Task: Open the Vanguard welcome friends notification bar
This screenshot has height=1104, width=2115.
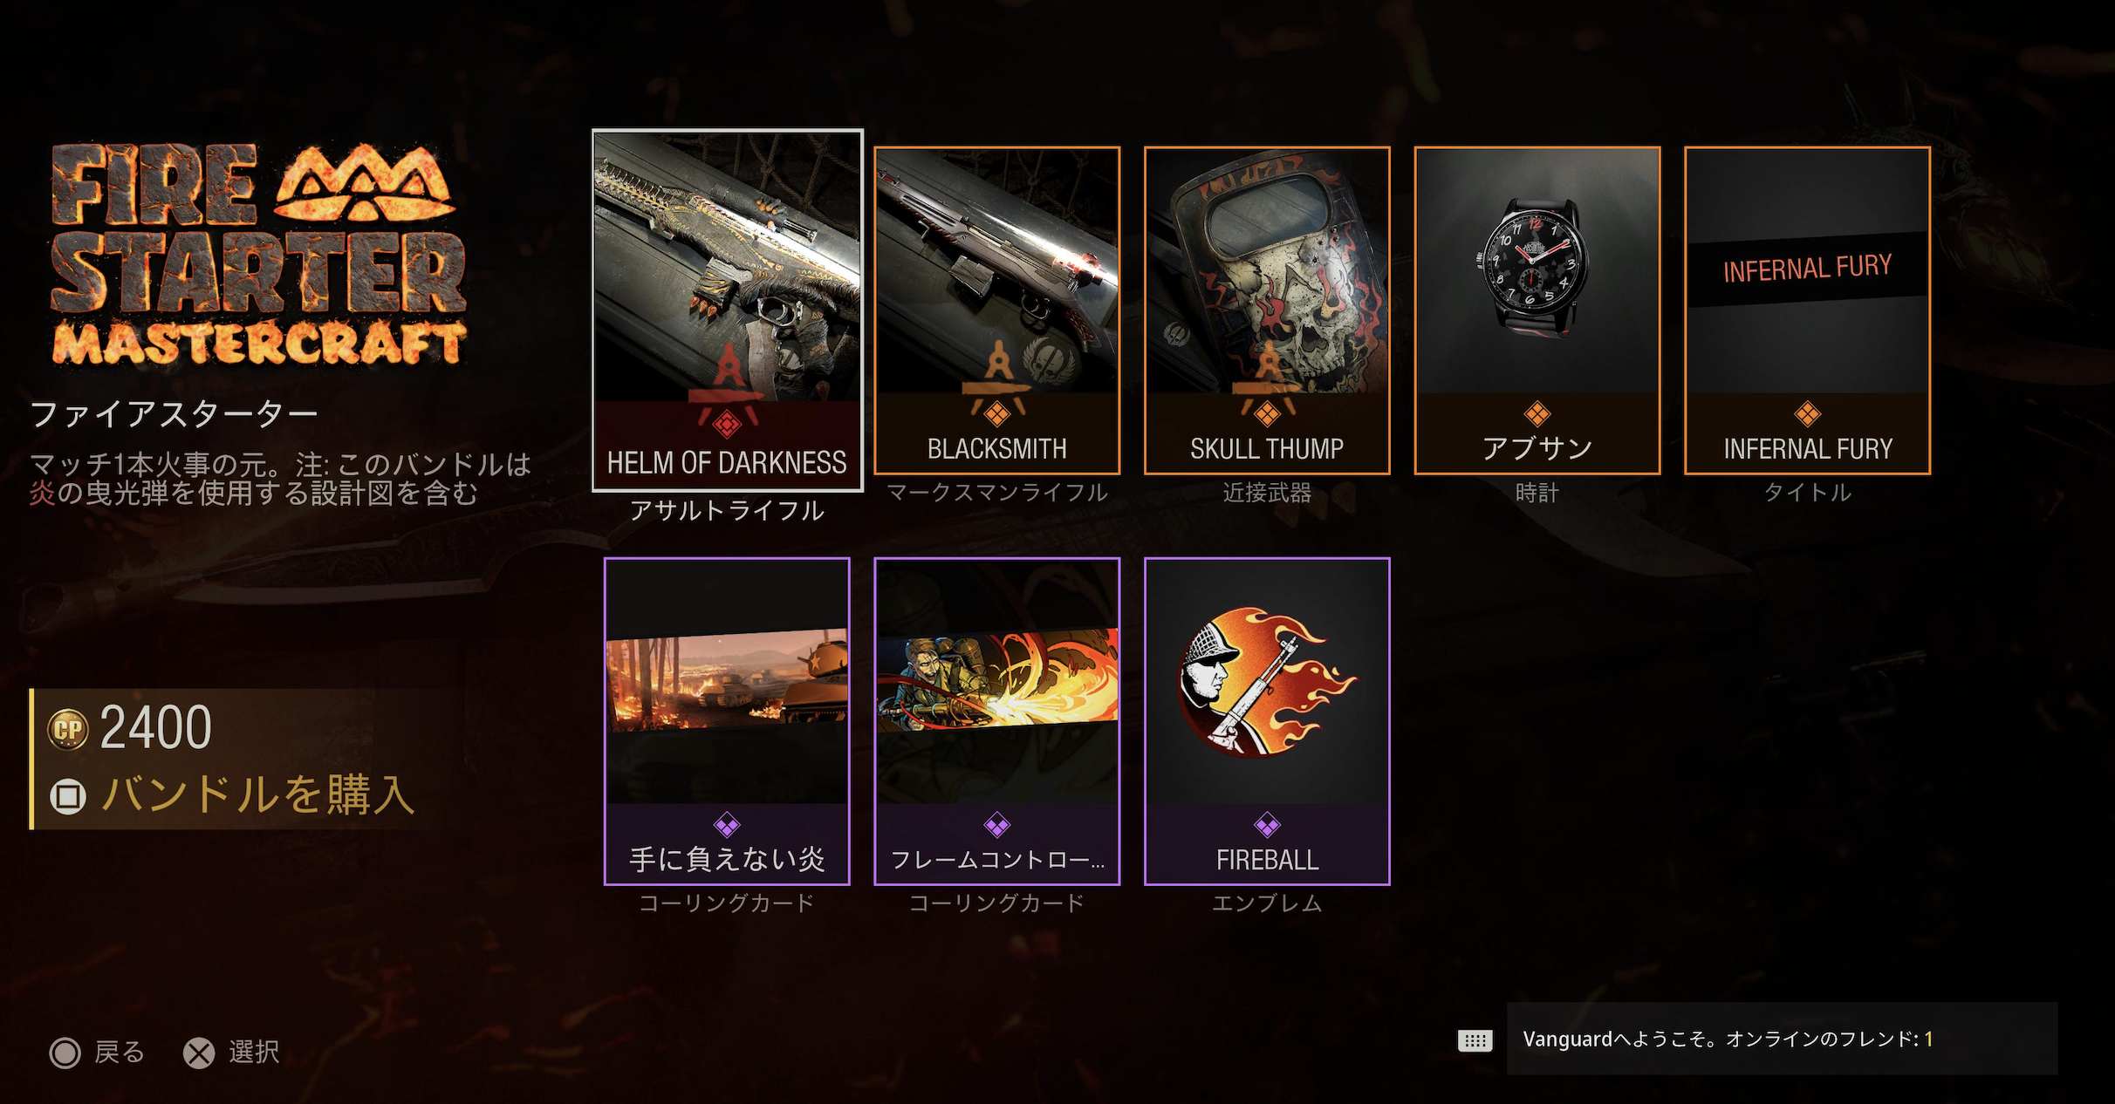Action: click(1783, 1039)
